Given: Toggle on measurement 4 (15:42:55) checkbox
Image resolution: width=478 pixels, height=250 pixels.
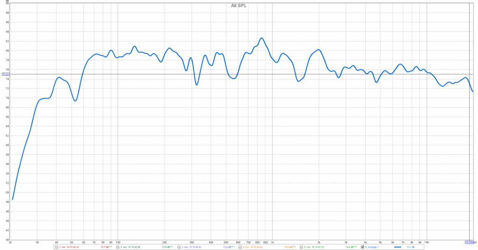Looking at the screenshot, I should 240,247.
